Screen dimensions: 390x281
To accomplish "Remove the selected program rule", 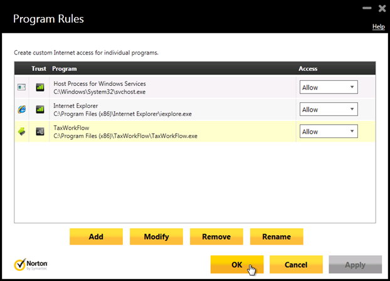I will [x=216, y=236].
